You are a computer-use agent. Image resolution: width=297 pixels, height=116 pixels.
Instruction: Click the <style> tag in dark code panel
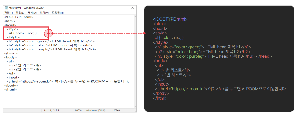160,33
